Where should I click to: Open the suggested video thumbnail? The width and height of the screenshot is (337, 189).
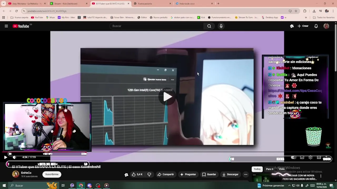point(266,178)
